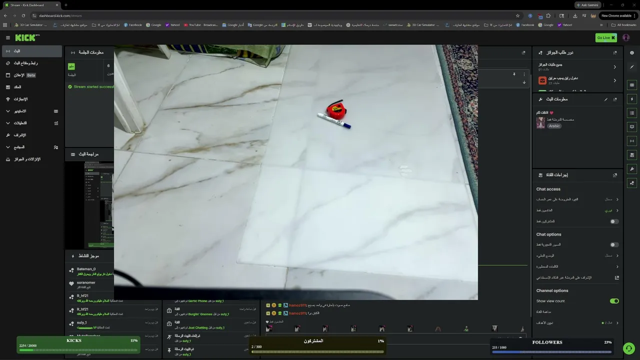This screenshot has width=640, height=360.
Task: Bookmark this page with the star icon
Action: pyautogui.click(x=517, y=15)
